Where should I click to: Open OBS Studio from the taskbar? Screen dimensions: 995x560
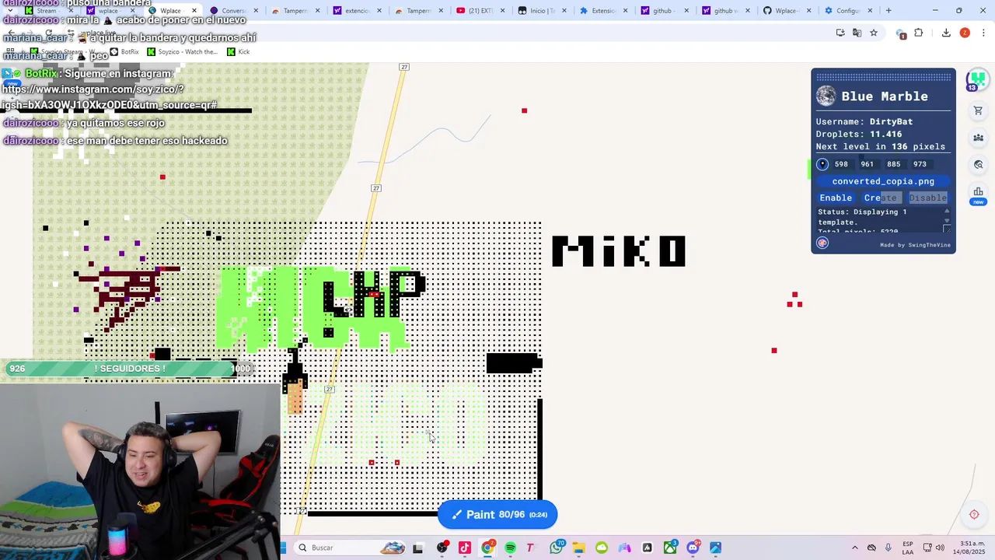(442, 548)
